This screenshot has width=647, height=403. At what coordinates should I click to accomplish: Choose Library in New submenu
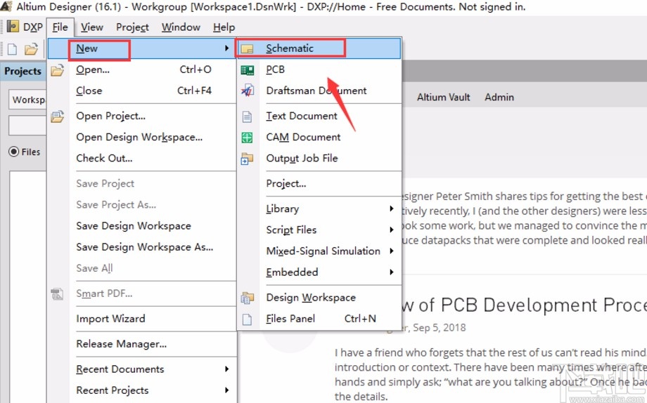point(319,209)
